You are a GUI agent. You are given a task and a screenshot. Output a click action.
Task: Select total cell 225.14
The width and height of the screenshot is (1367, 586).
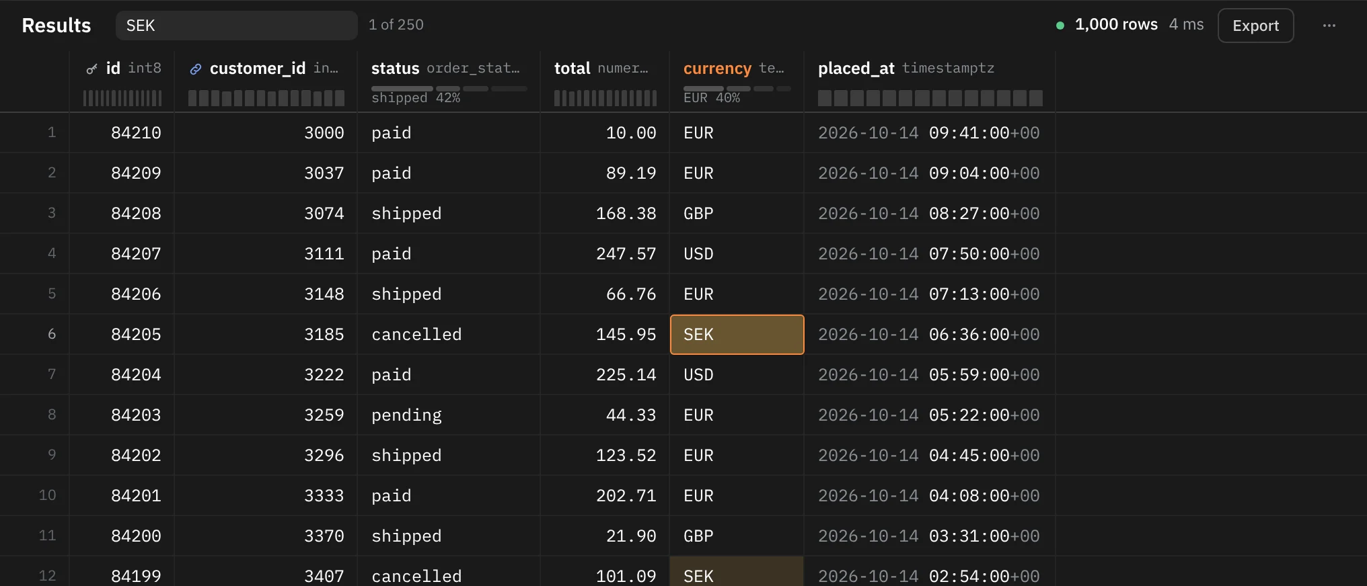605,375
